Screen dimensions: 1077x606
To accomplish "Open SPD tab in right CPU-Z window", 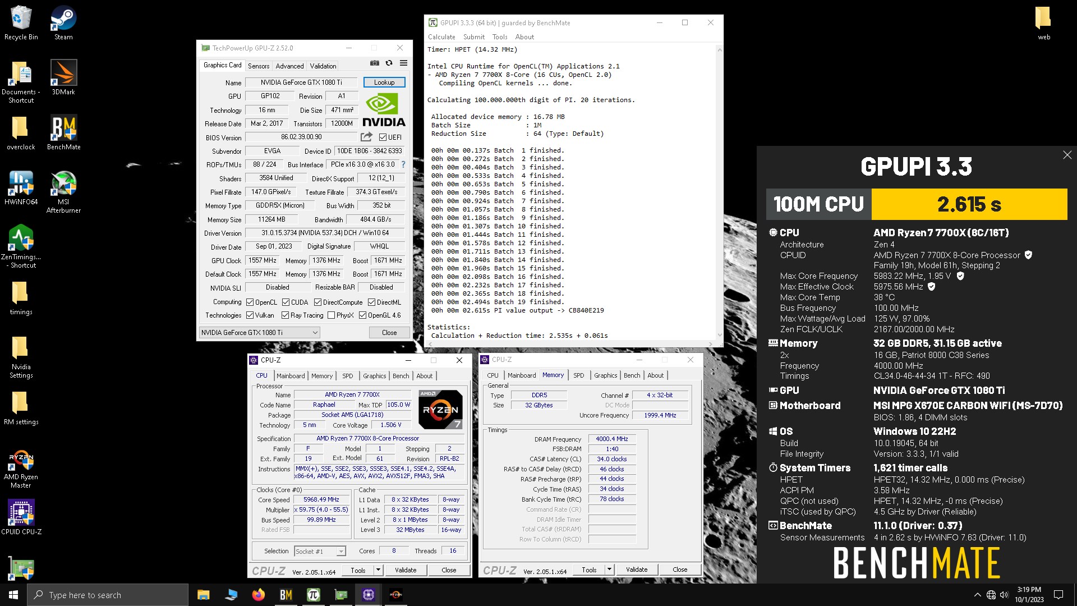I will (579, 375).
